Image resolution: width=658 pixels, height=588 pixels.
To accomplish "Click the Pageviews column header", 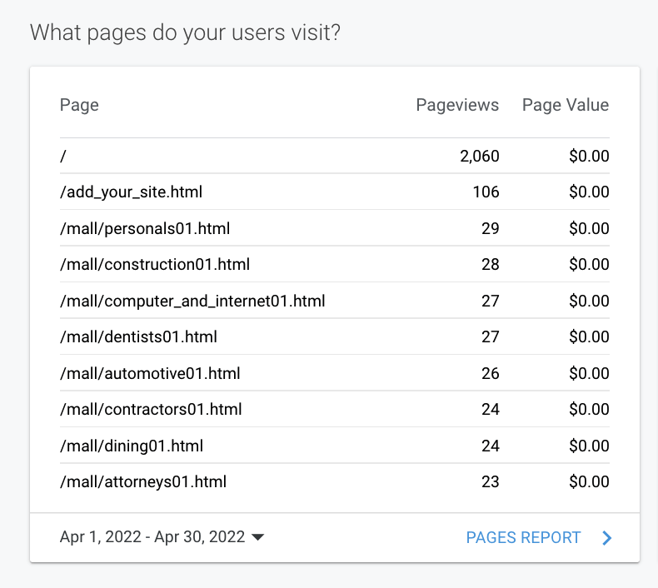I will (x=457, y=105).
